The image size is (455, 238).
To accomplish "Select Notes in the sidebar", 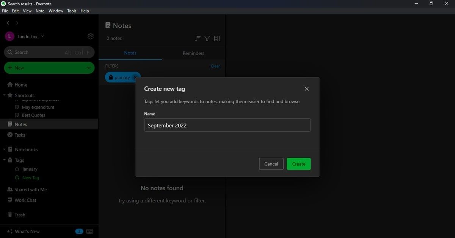I will pyautogui.click(x=49, y=124).
